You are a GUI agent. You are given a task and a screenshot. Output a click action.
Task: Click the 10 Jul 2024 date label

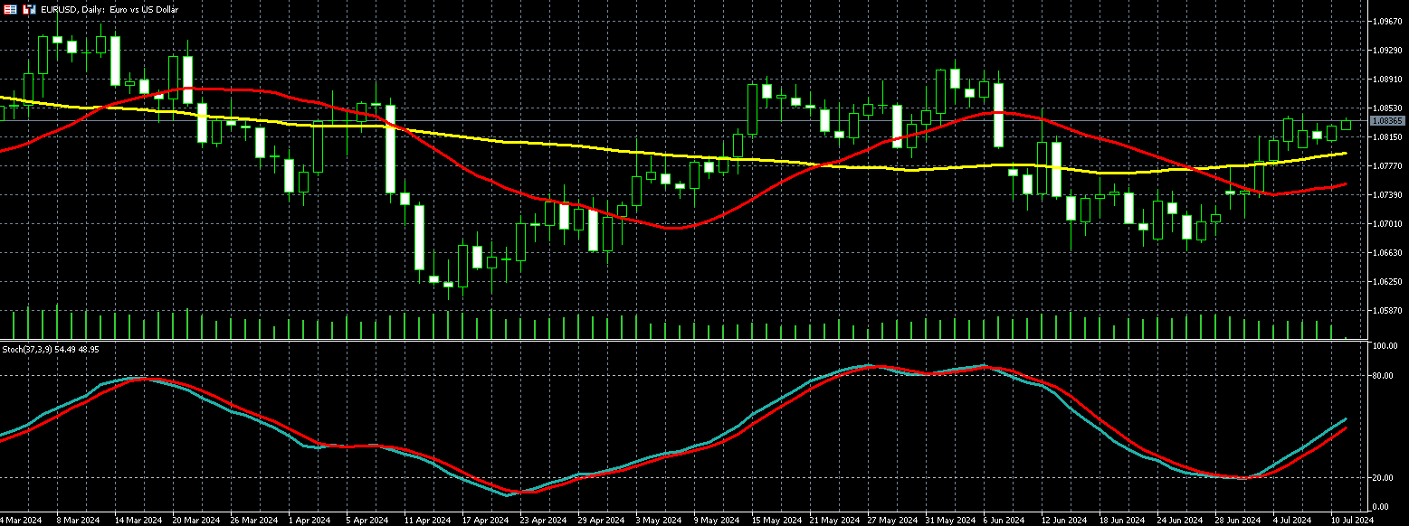tap(1352, 520)
